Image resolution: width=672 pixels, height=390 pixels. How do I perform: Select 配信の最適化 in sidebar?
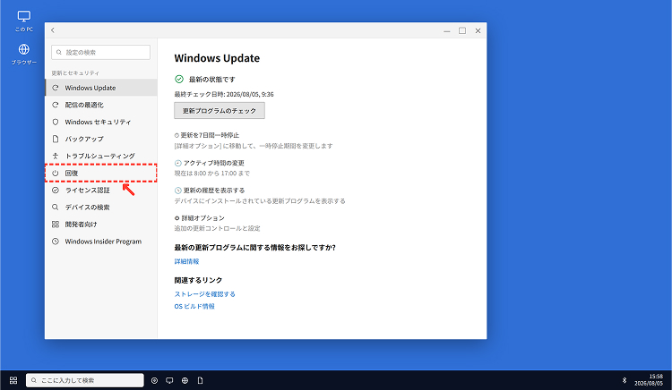(x=101, y=105)
